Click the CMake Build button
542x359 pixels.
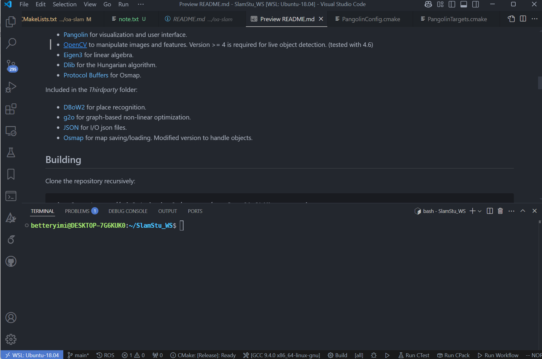point(338,355)
